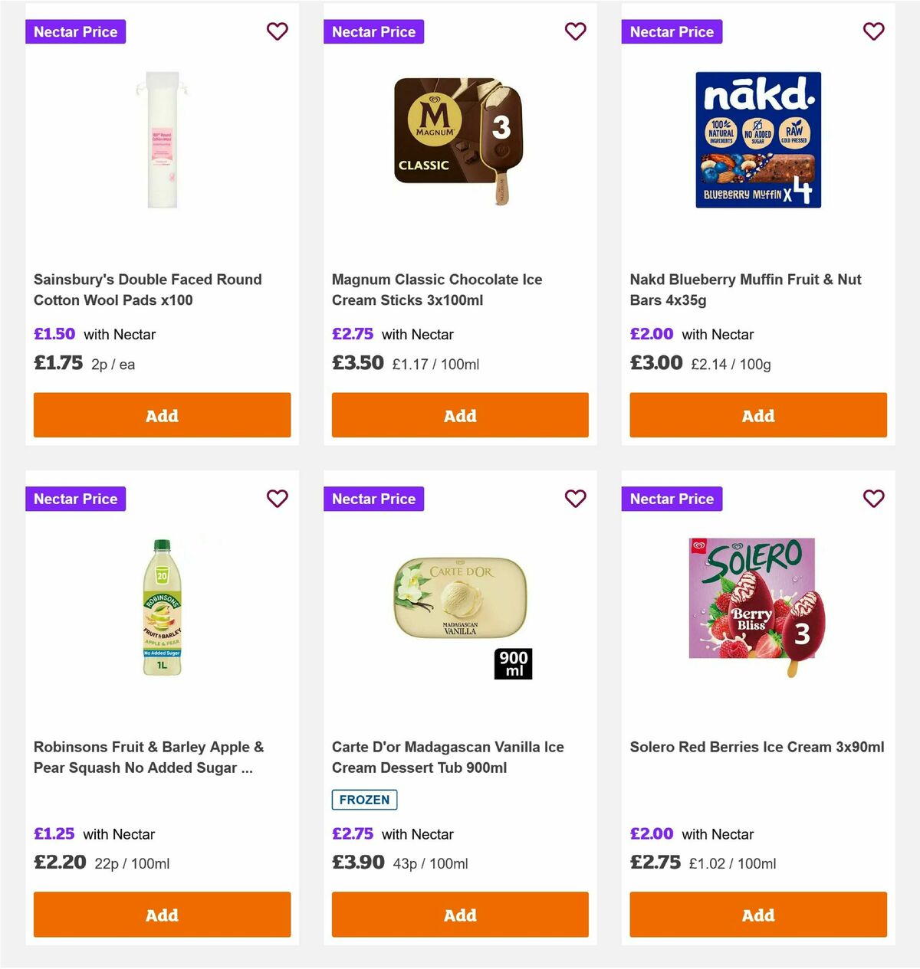Click the heart on Solero Red Berries
Screen dimensions: 920x969
(x=873, y=499)
